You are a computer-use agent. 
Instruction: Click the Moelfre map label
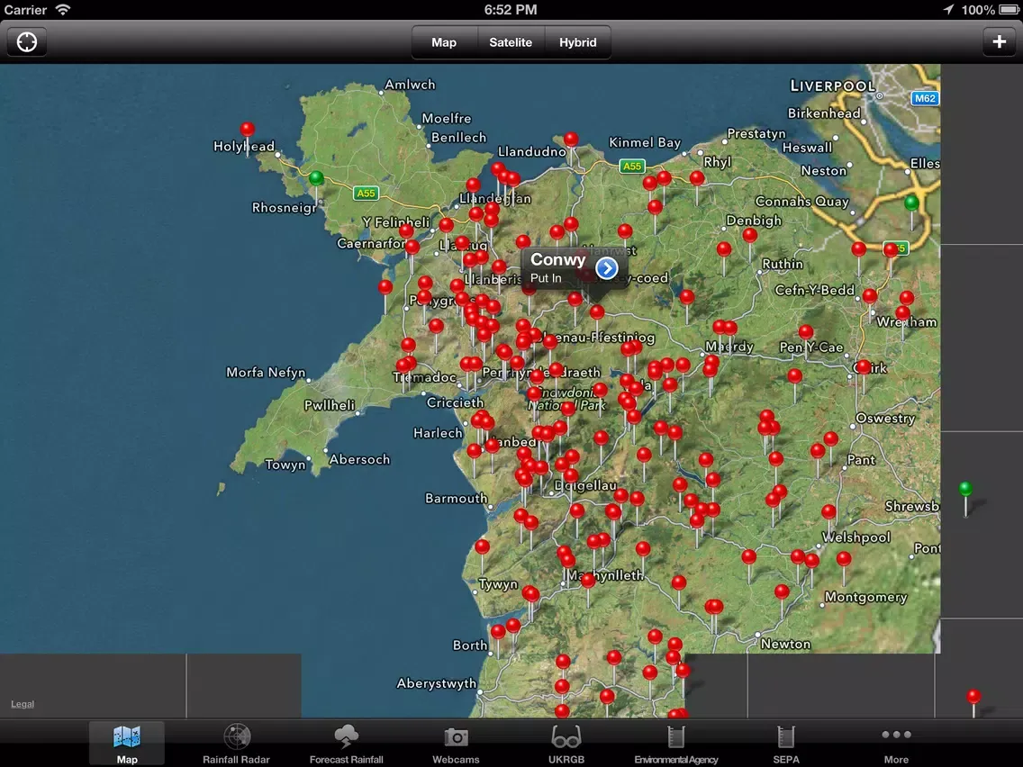click(447, 118)
